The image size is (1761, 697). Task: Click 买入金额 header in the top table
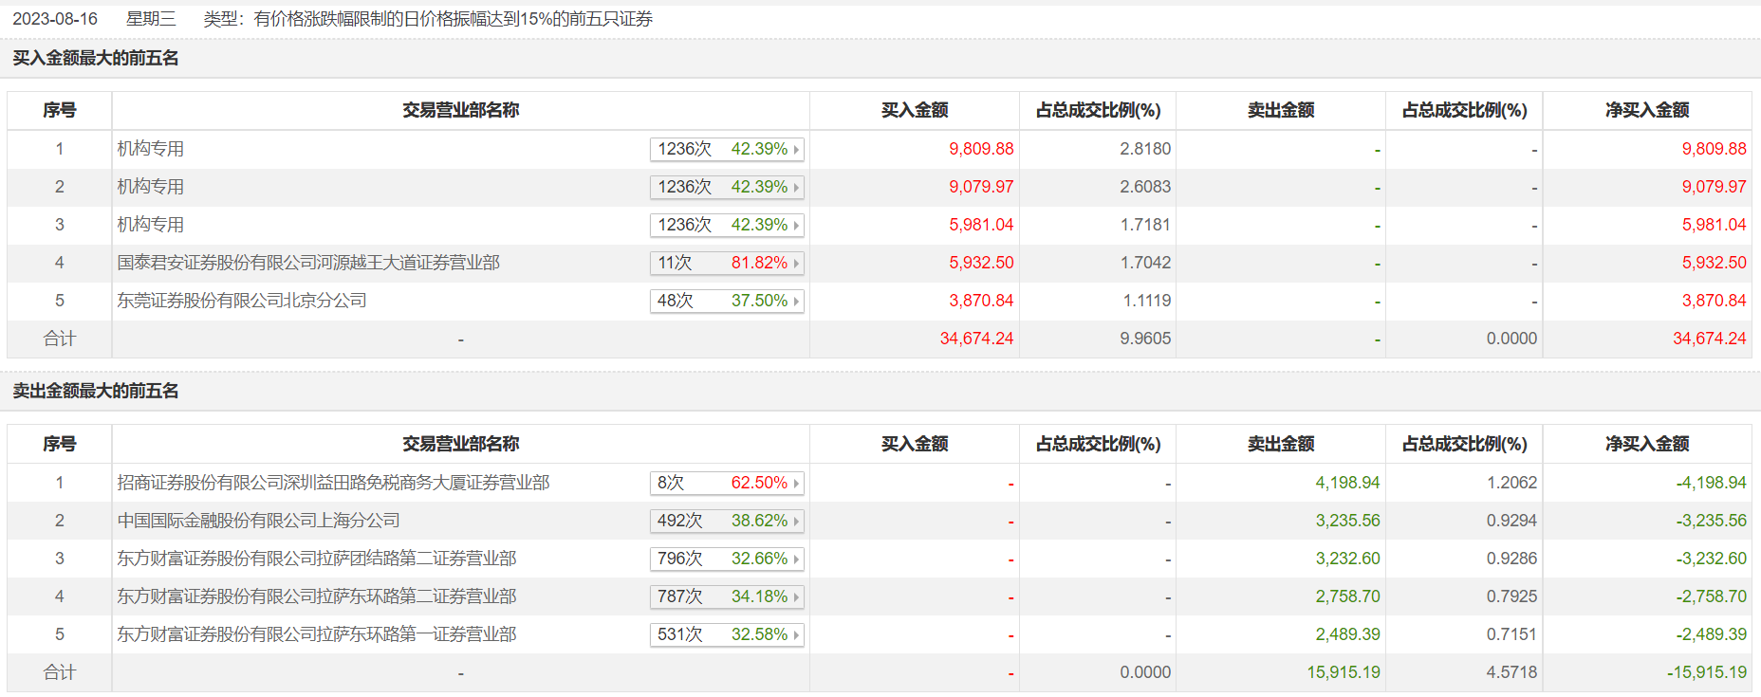[x=915, y=110]
